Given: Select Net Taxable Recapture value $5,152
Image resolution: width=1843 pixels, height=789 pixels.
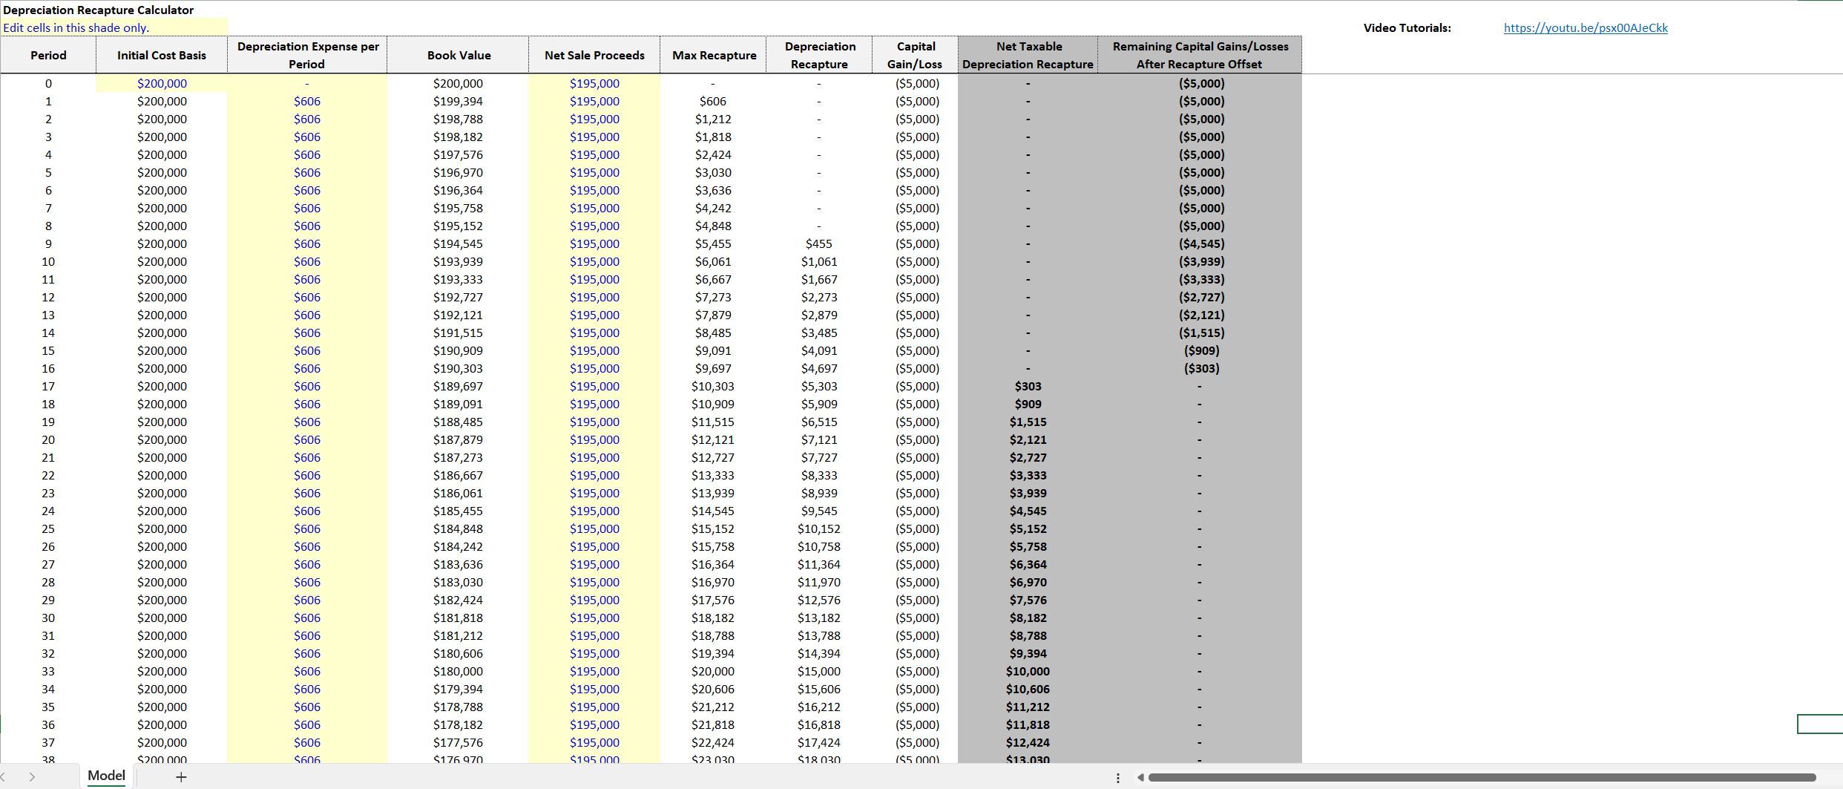Looking at the screenshot, I should click(x=1028, y=528).
